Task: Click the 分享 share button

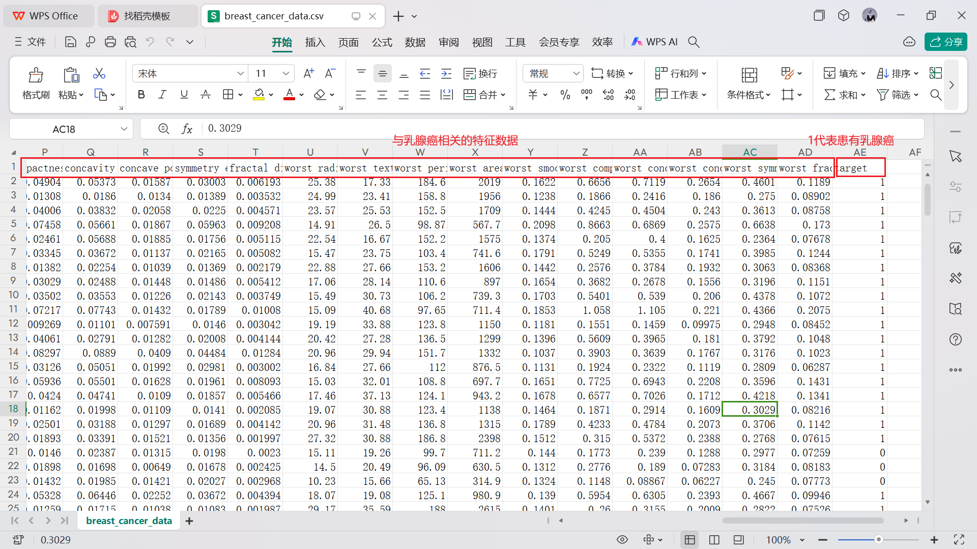Action: [946, 42]
